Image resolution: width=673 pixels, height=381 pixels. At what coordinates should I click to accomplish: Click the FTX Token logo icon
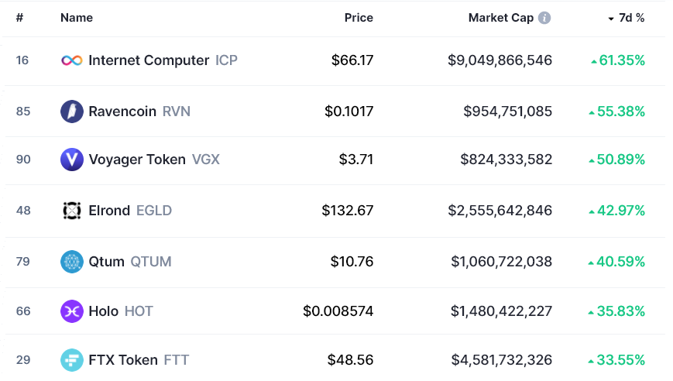click(x=72, y=360)
